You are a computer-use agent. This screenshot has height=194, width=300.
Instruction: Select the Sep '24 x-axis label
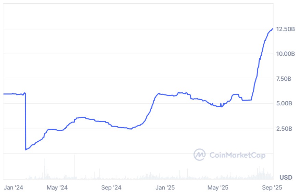tap(112, 187)
